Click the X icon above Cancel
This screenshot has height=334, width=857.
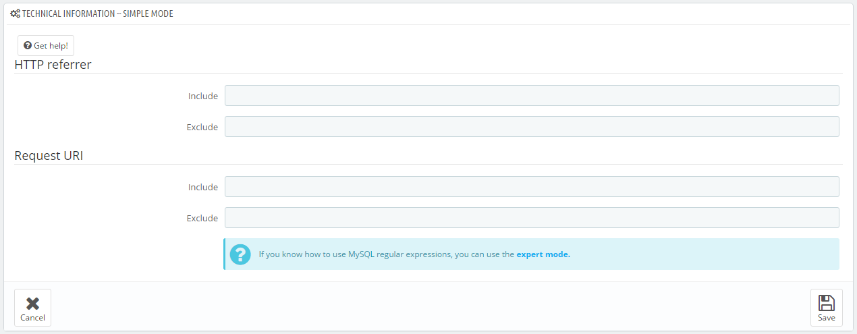pyautogui.click(x=32, y=304)
